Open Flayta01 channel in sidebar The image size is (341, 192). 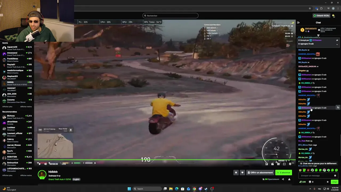(17, 66)
